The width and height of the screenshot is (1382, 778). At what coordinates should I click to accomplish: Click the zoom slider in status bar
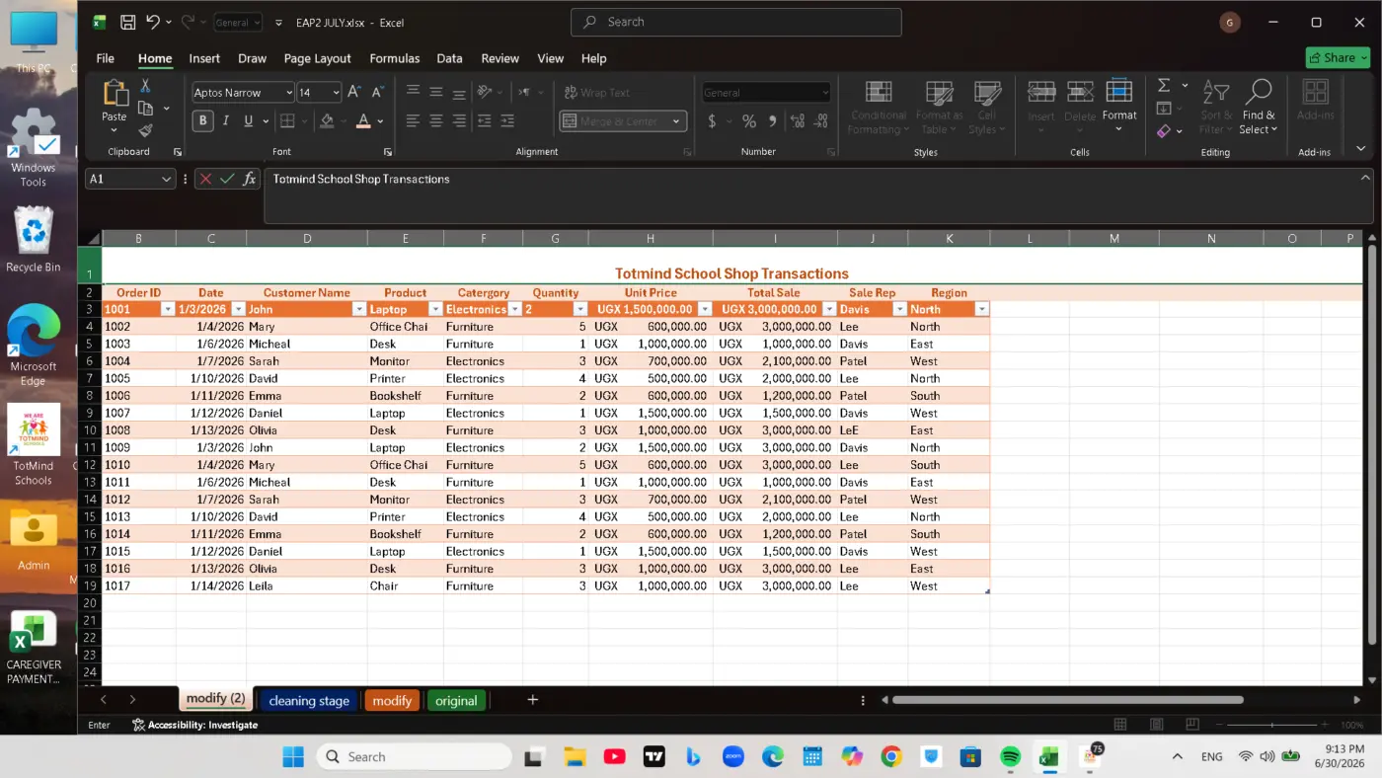[1272, 725]
